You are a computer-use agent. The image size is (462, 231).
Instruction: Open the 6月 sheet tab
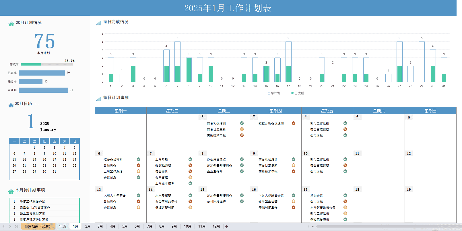coord(137,226)
